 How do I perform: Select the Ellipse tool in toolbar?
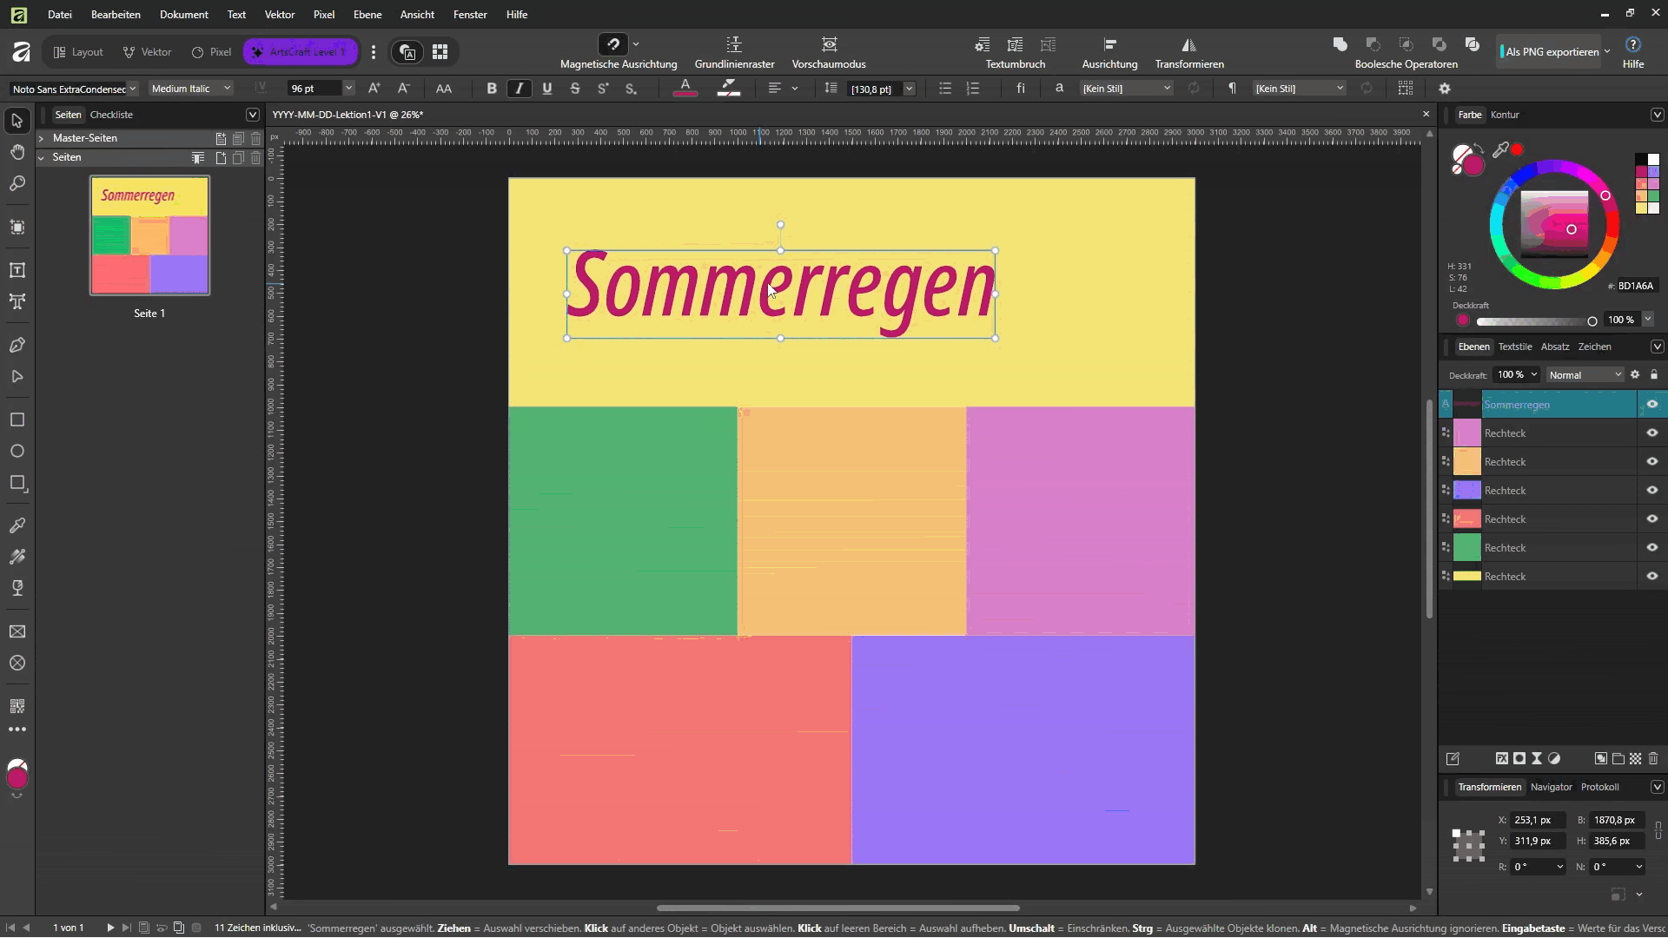coord(17,452)
